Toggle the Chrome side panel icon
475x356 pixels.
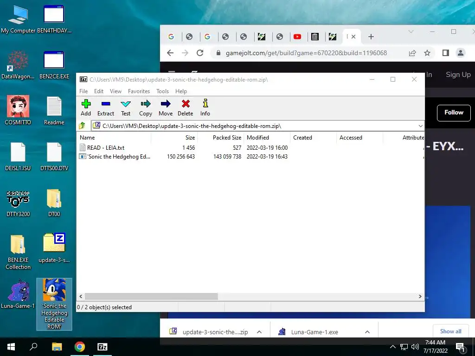click(446, 53)
